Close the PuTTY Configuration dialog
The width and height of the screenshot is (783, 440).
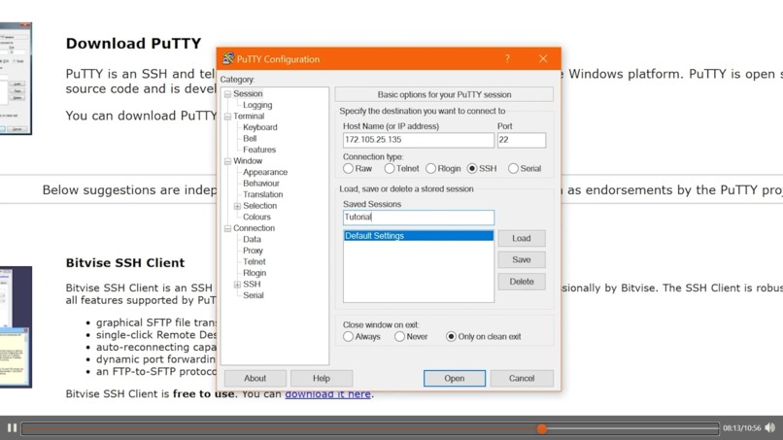point(543,58)
